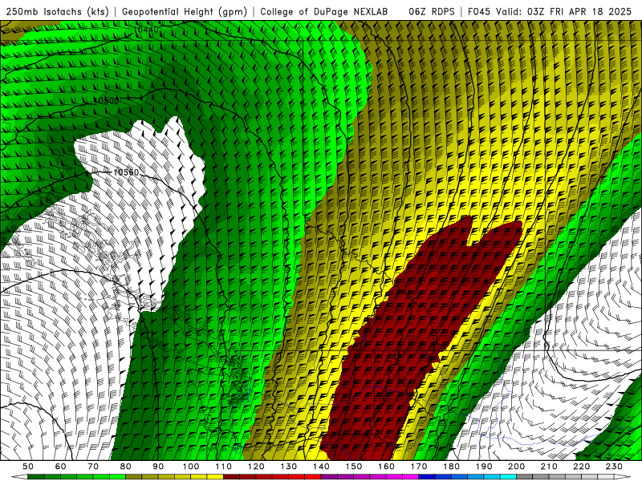The image size is (642, 481).
Task: Click the 190 value on the color scale
Action: (x=484, y=467)
